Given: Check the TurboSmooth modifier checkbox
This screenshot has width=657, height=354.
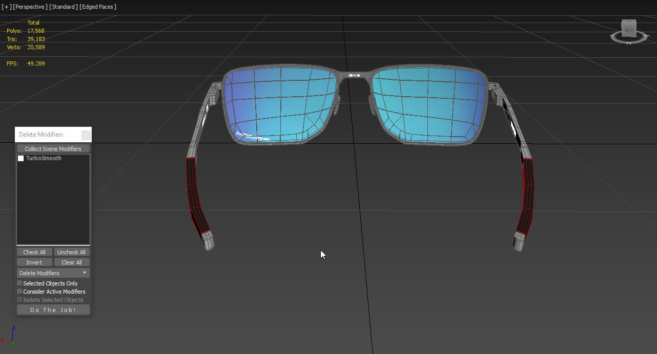Looking at the screenshot, I should pos(21,159).
